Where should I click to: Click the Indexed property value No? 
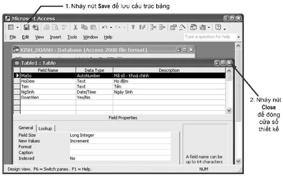(120, 158)
